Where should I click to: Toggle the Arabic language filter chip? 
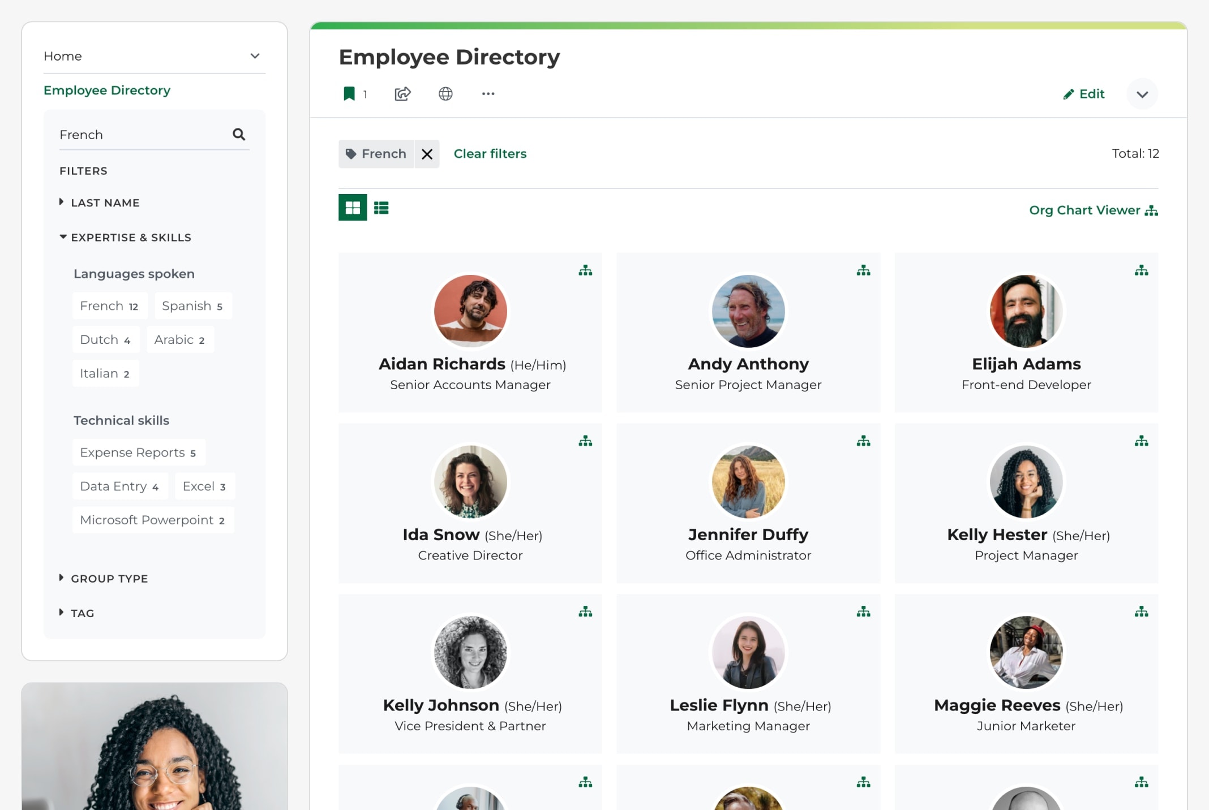[x=180, y=339]
